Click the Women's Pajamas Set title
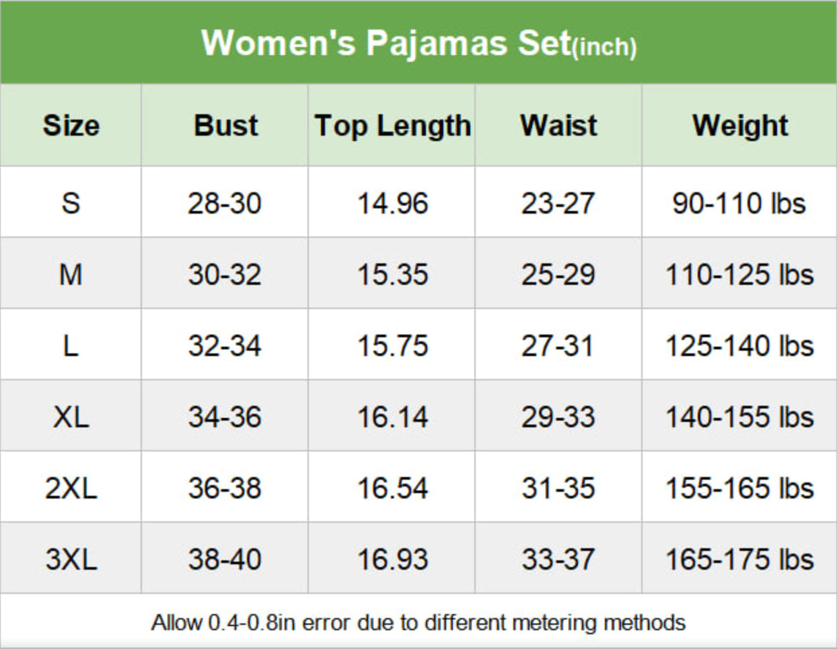The image size is (837, 649). coord(418,44)
